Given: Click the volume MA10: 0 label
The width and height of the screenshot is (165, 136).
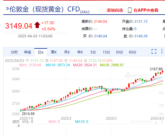Looking at the screenshot, I should 82,122.
